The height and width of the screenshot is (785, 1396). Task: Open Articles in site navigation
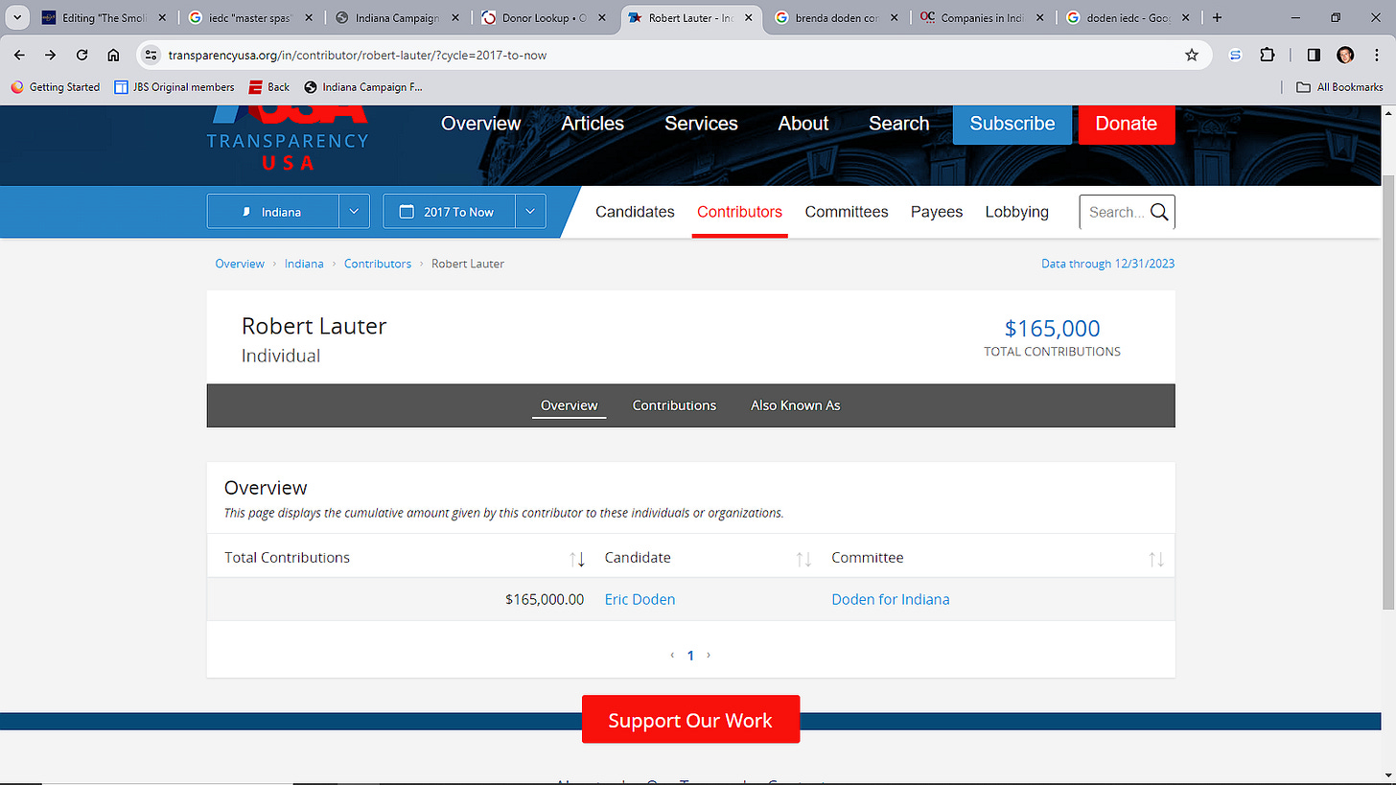tap(593, 124)
